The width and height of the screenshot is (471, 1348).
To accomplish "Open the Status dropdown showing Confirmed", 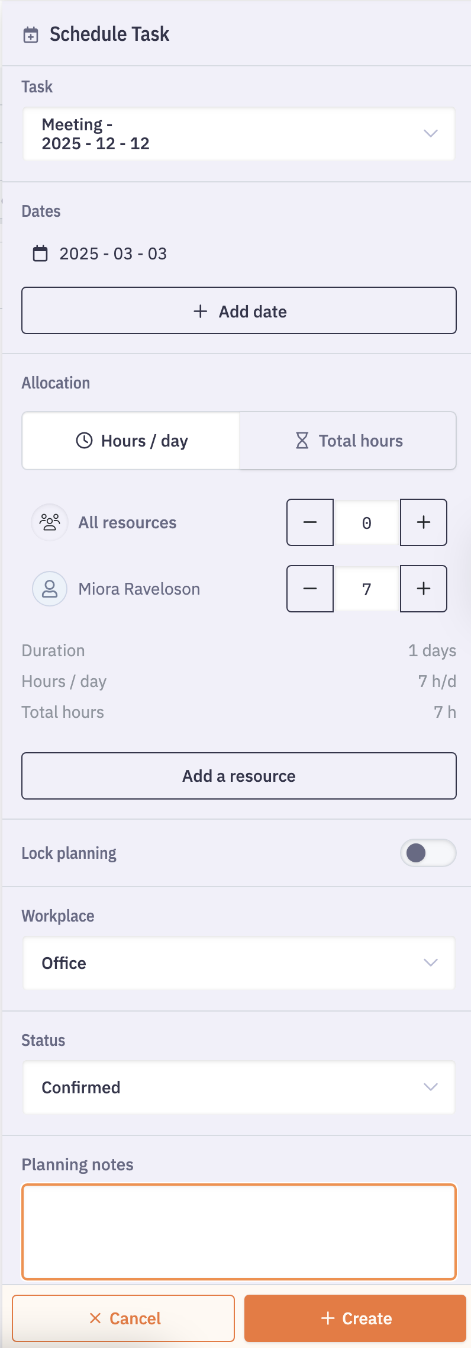I will click(239, 1087).
